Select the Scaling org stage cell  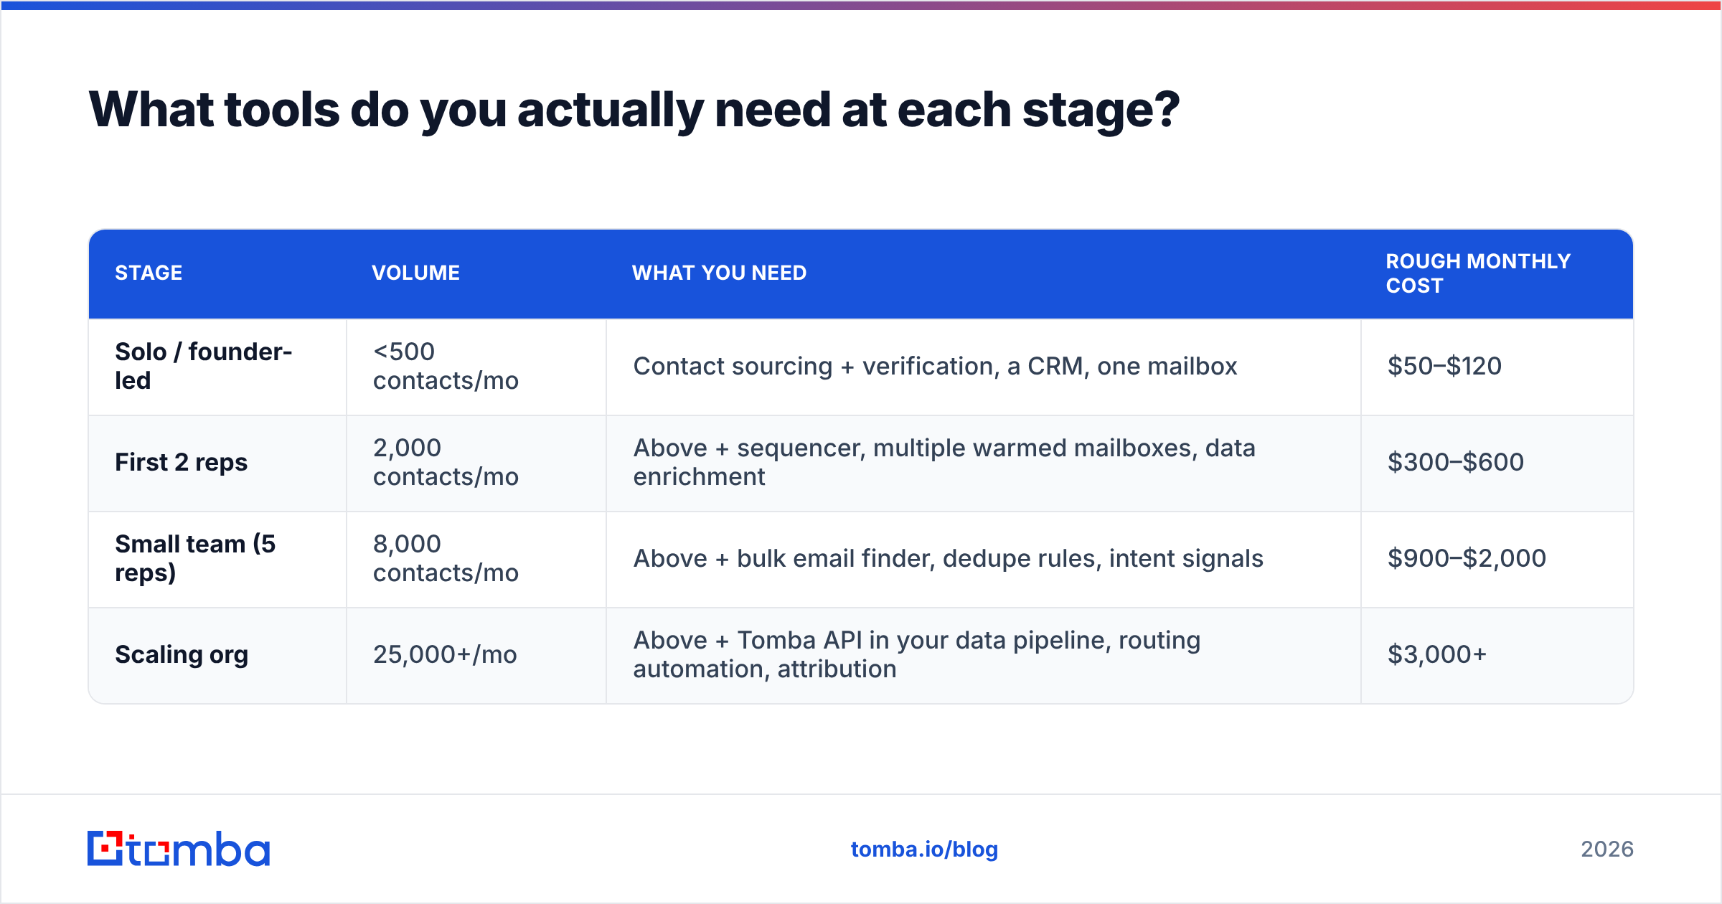(217, 655)
